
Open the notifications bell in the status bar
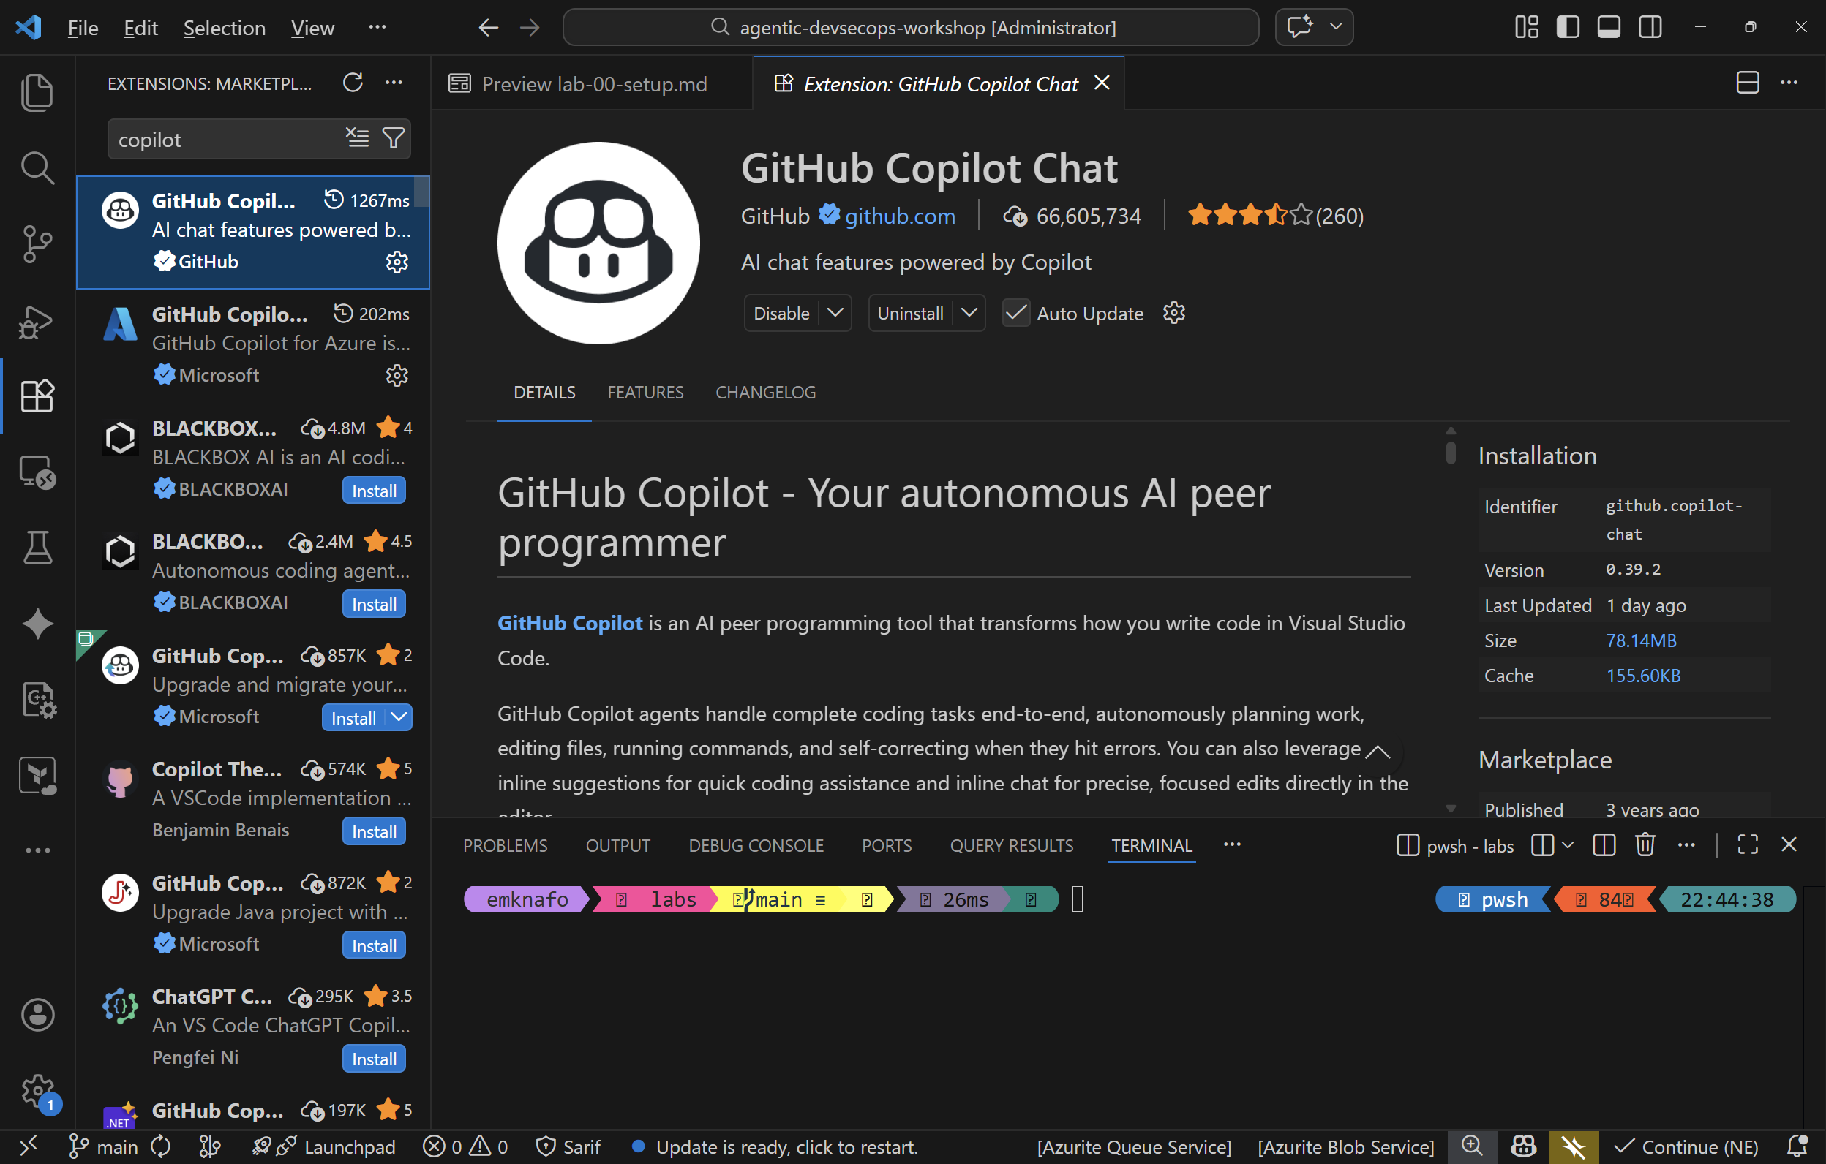coord(1798,1146)
